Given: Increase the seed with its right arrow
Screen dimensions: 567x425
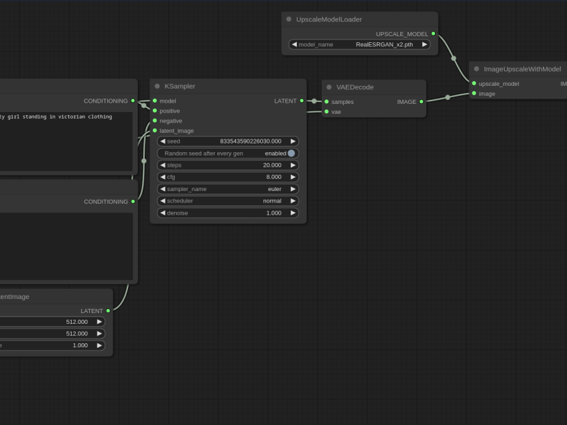Looking at the screenshot, I should click(x=293, y=141).
